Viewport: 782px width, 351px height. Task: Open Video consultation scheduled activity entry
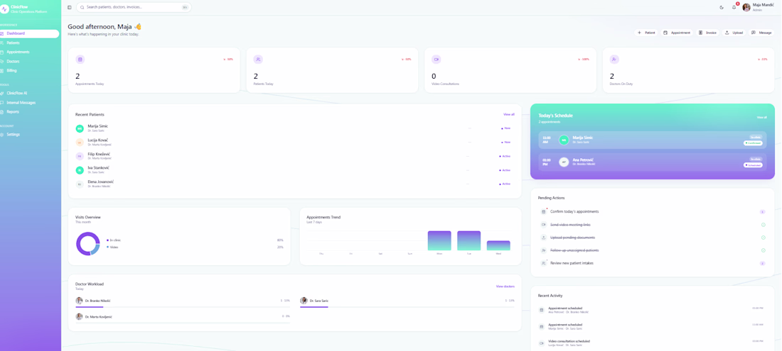[x=653, y=343]
